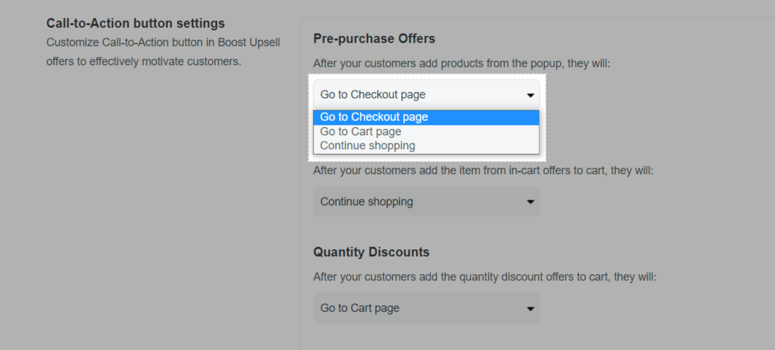
Task: Click the in-cart offers dropdown arrow
Action: click(x=530, y=202)
